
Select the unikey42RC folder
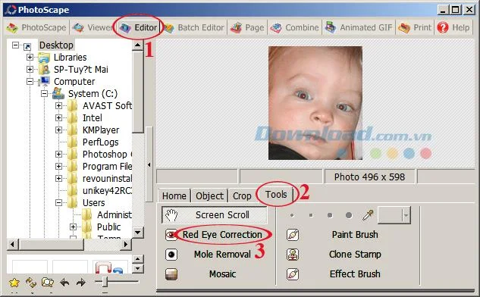107,191
